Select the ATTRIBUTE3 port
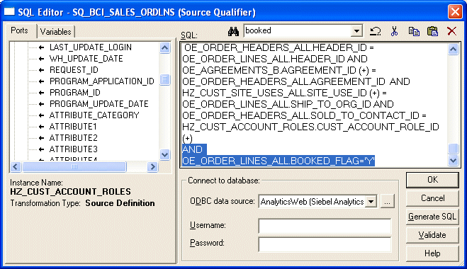The image size is (467, 269). point(73,149)
